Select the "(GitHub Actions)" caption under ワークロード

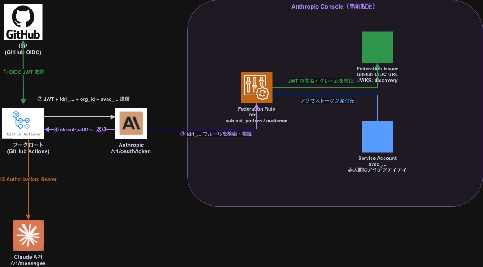point(28,151)
